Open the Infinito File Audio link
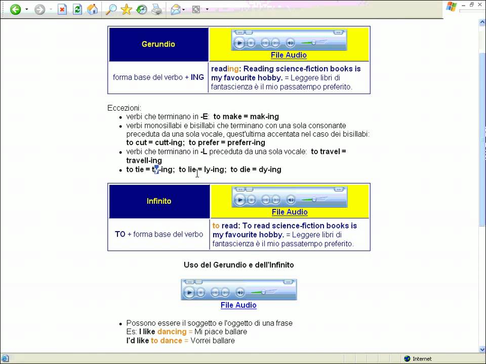The height and width of the screenshot is (364, 486). click(290, 212)
